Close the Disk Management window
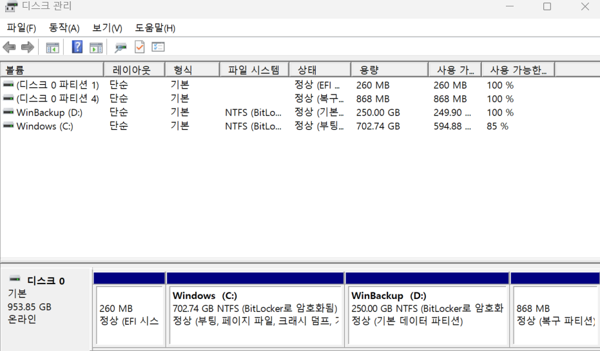This screenshot has width=600, height=351. point(585,6)
